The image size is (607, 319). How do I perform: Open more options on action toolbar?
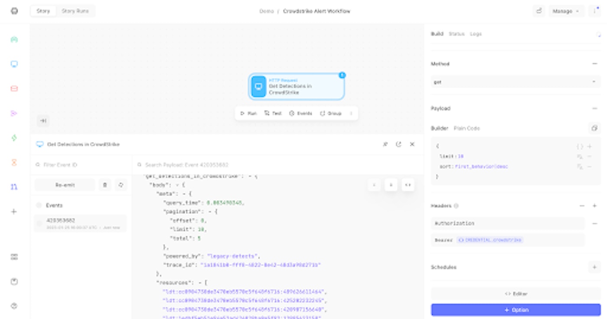tap(351, 114)
